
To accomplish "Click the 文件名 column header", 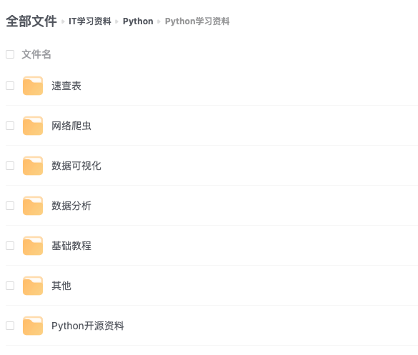I will 36,54.
